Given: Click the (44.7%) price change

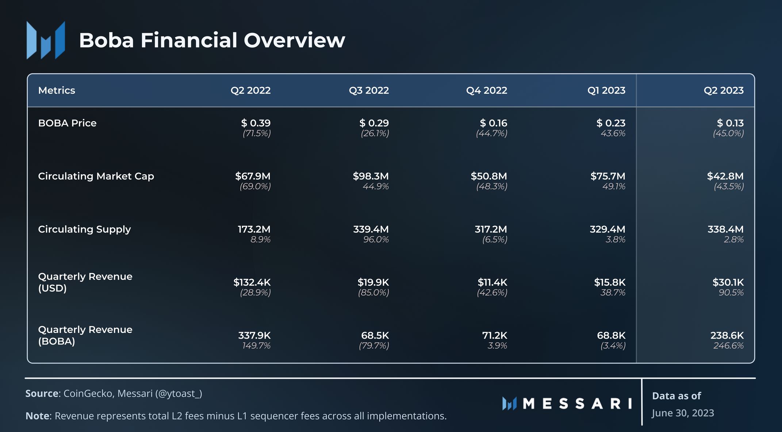Looking at the screenshot, I should click(492, 133).
